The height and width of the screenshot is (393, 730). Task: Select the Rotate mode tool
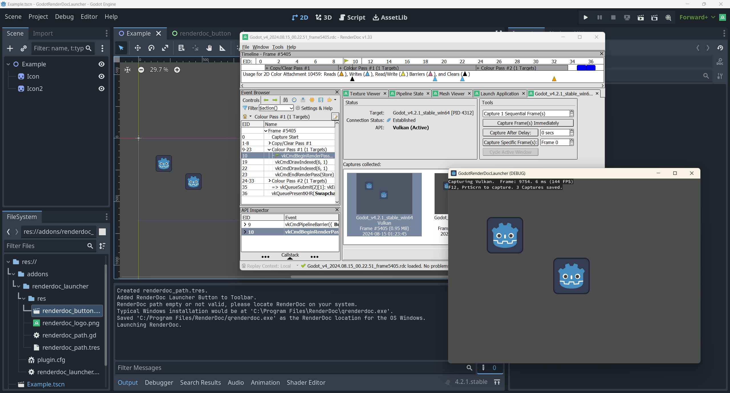[x=151, y=48]
